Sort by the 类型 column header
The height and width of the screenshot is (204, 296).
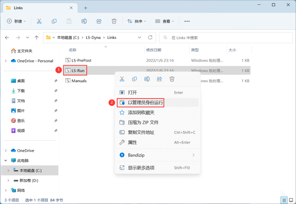pyautogui.click(x=195, y=50)
